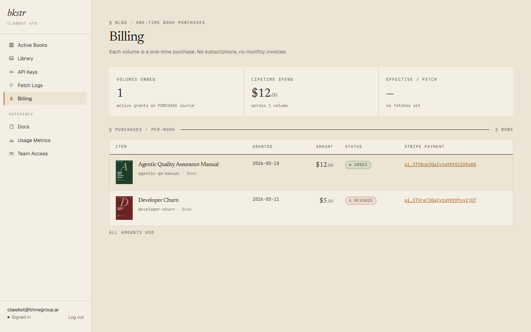Viewport: 531px width, 332px height.
Task: Open the API Keys section
Action: [x=45, y=72]
